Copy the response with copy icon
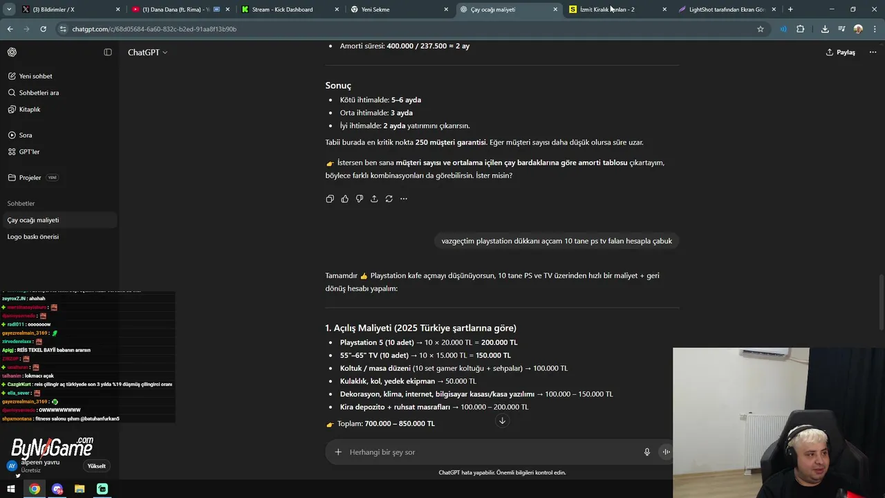This screenshot has width=885, height=498. point(330,199)
